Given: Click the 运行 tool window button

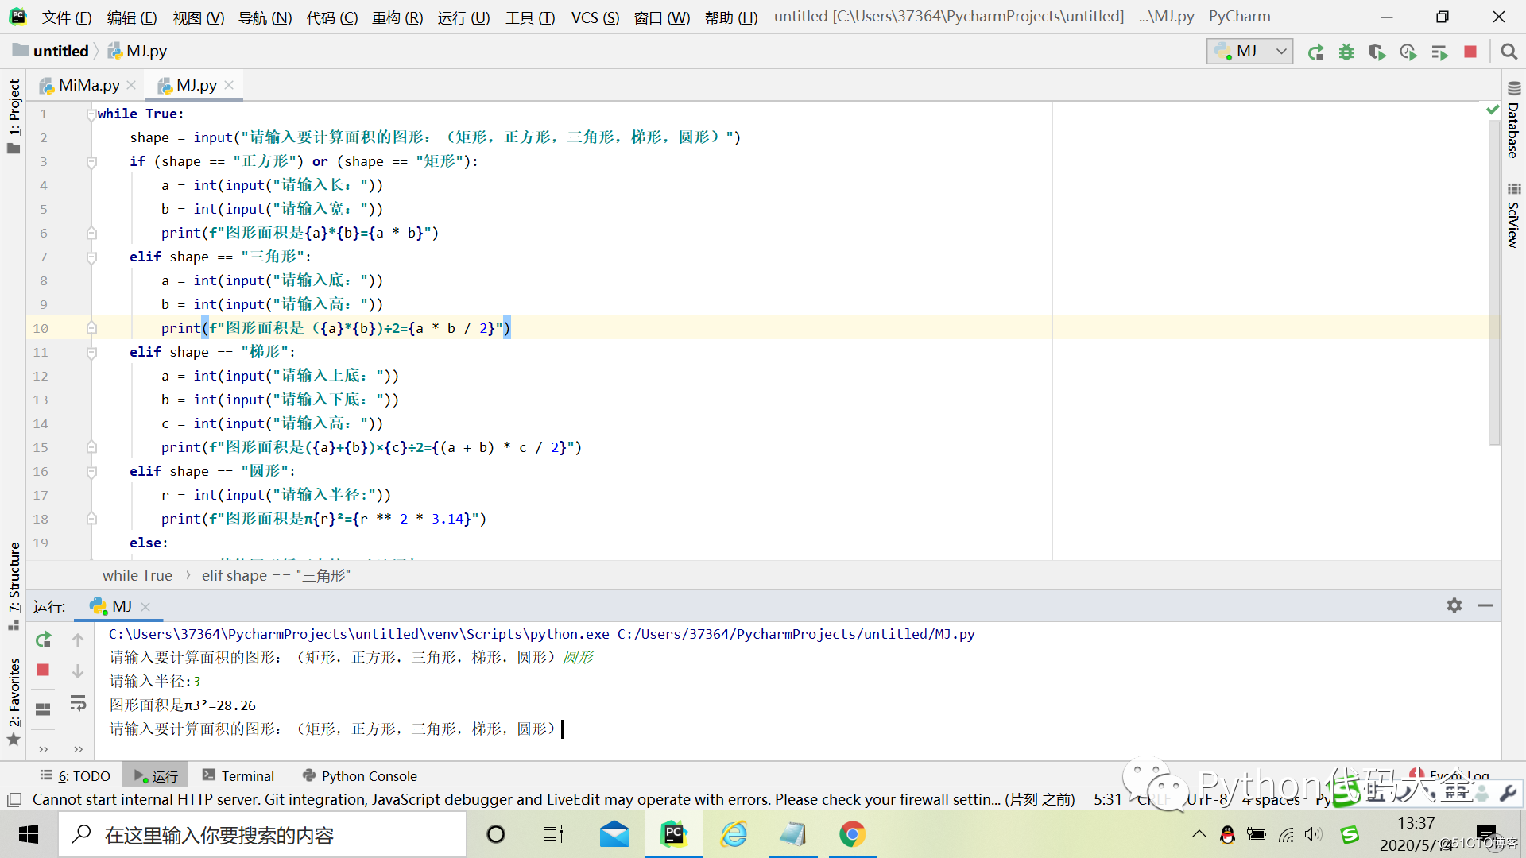Looking at the screenshot, I should (x=157, y=776).
